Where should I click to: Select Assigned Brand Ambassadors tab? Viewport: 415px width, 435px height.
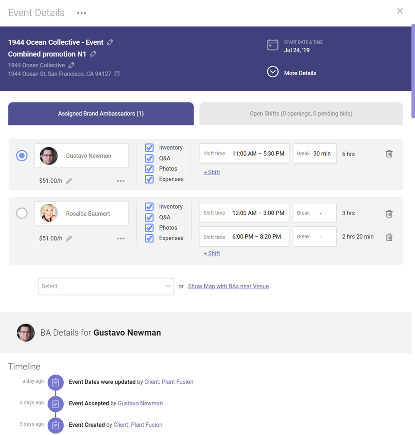(101, 114)
